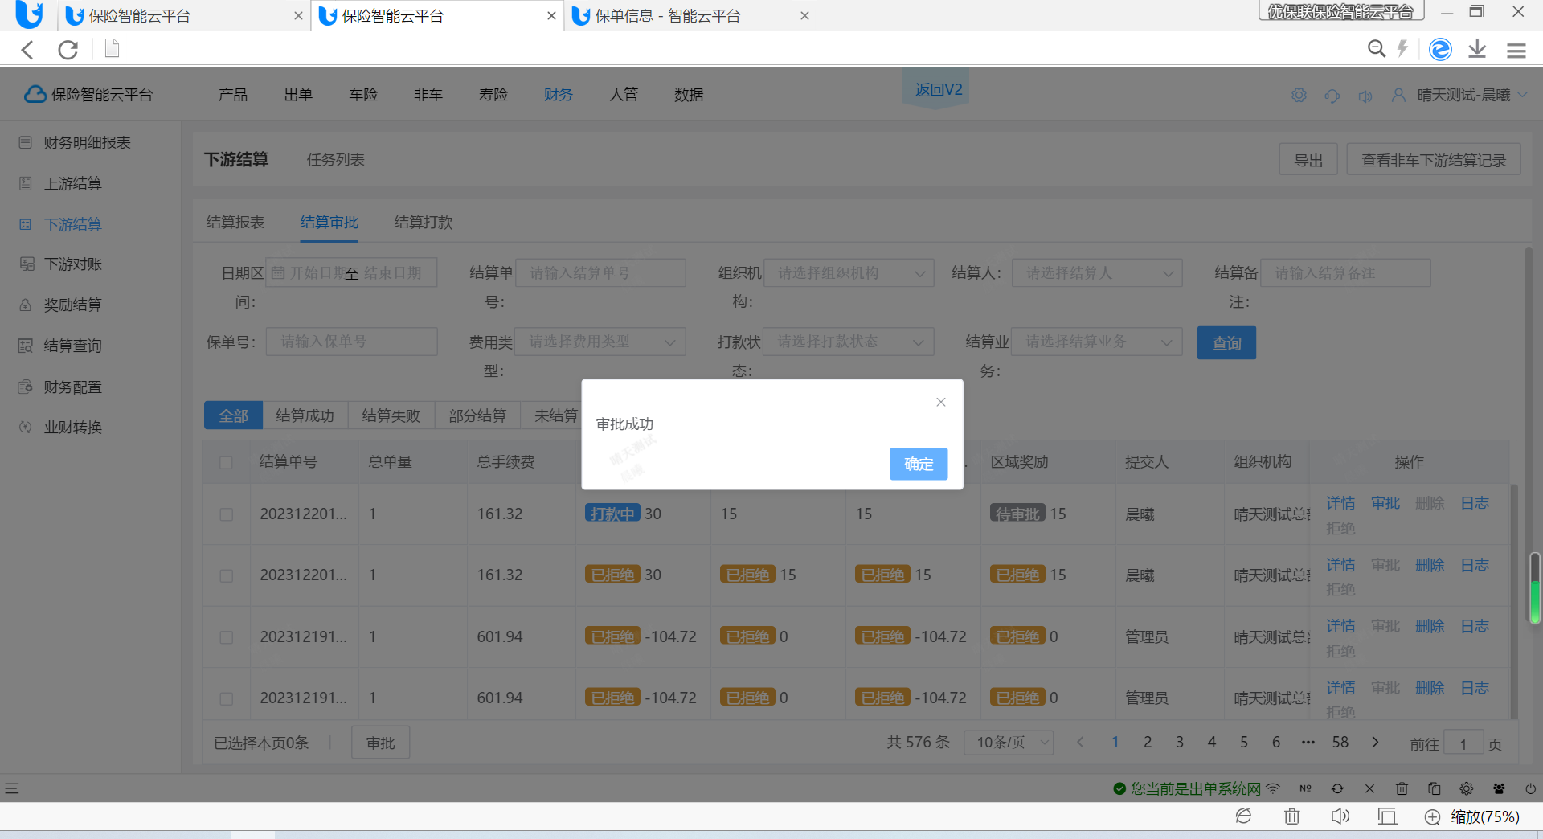Open the 结算人 dropdown
Image resolution: width=1543 pixels, height=839 pixels.
[1097, 273]
